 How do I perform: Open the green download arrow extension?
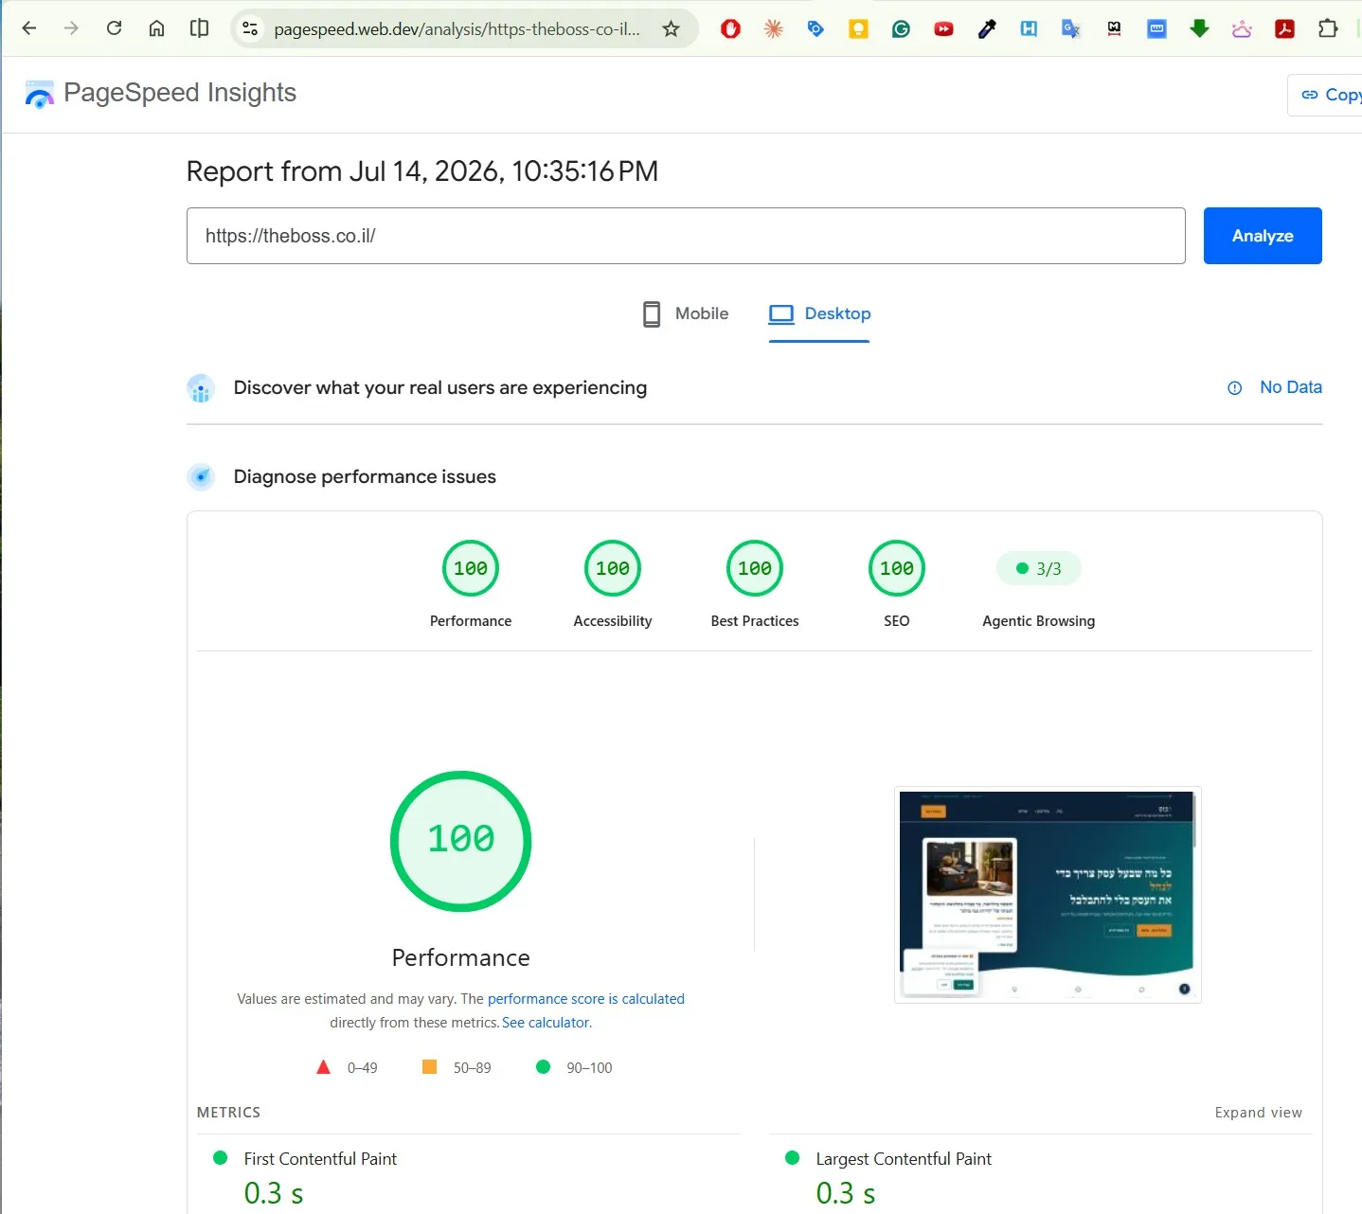click(x=1199, y=29)
